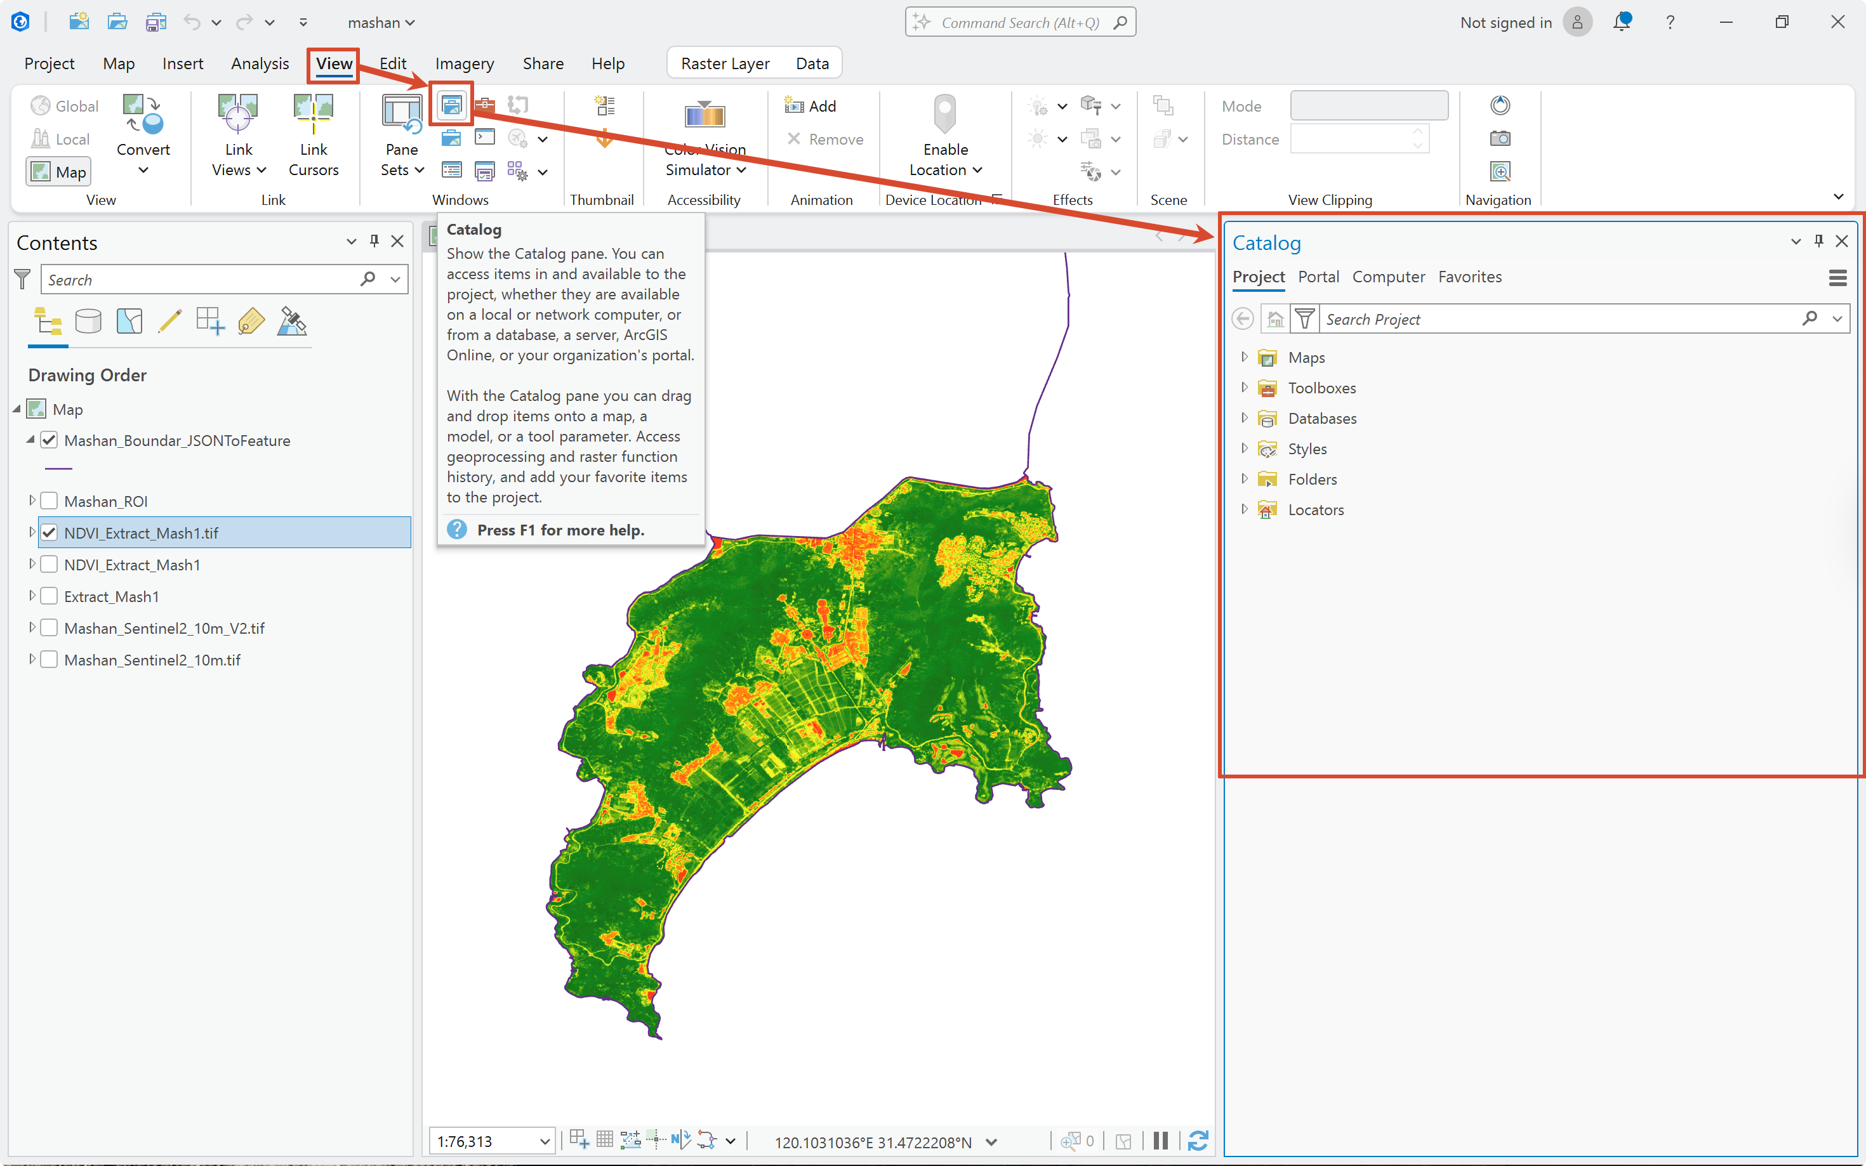Open the map scale dropdown
1866x1166 pixels.
pos(545,1141)
